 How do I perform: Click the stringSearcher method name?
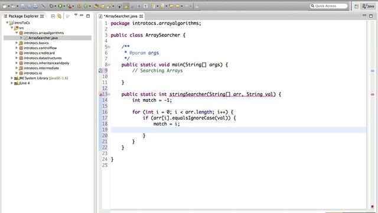tap(188, 94)
